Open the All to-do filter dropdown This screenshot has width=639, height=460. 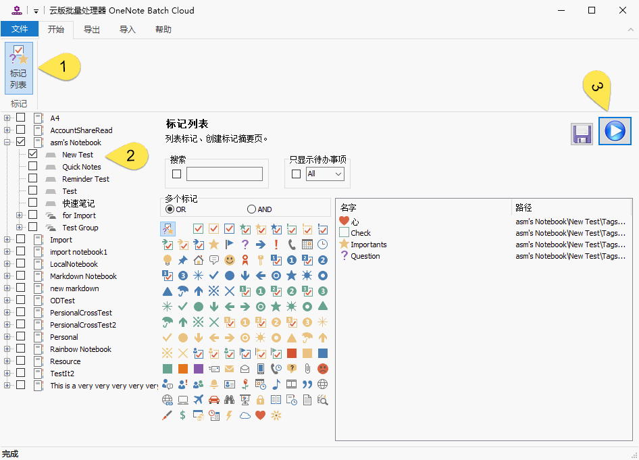[325, 174]
